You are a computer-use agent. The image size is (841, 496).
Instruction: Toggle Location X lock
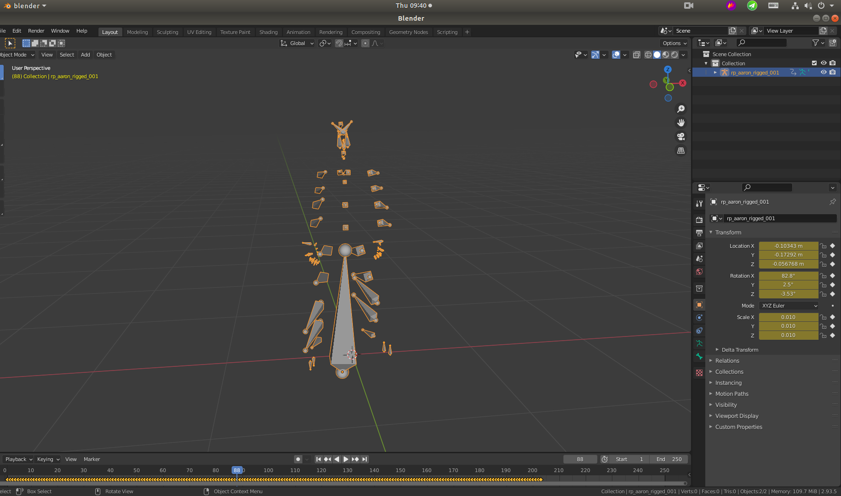(x=824, y=246)
